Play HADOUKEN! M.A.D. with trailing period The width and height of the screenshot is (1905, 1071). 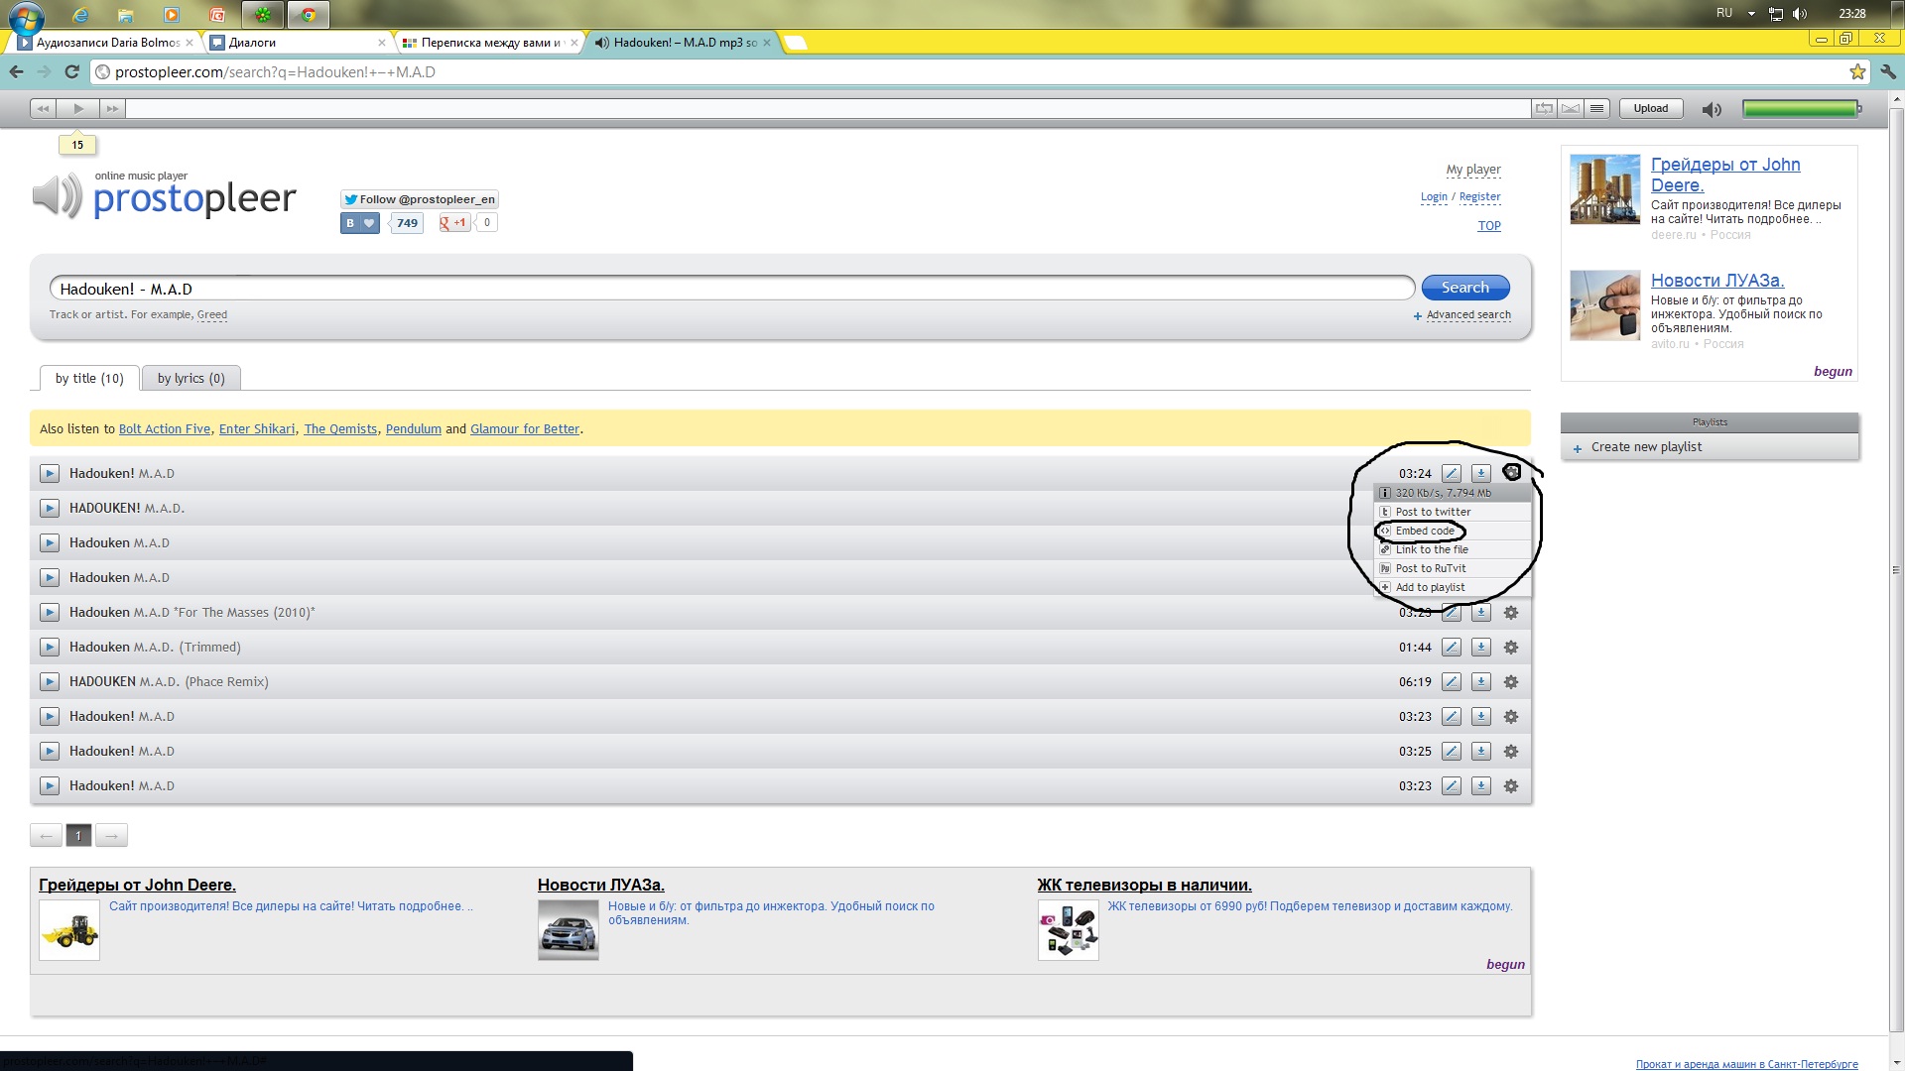click(x=50, y=509)
